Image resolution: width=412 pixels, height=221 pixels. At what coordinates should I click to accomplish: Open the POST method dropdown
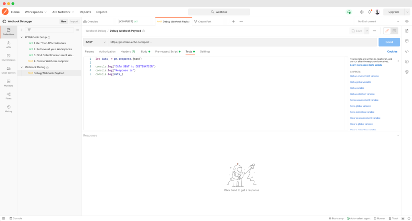pos(95,42)
